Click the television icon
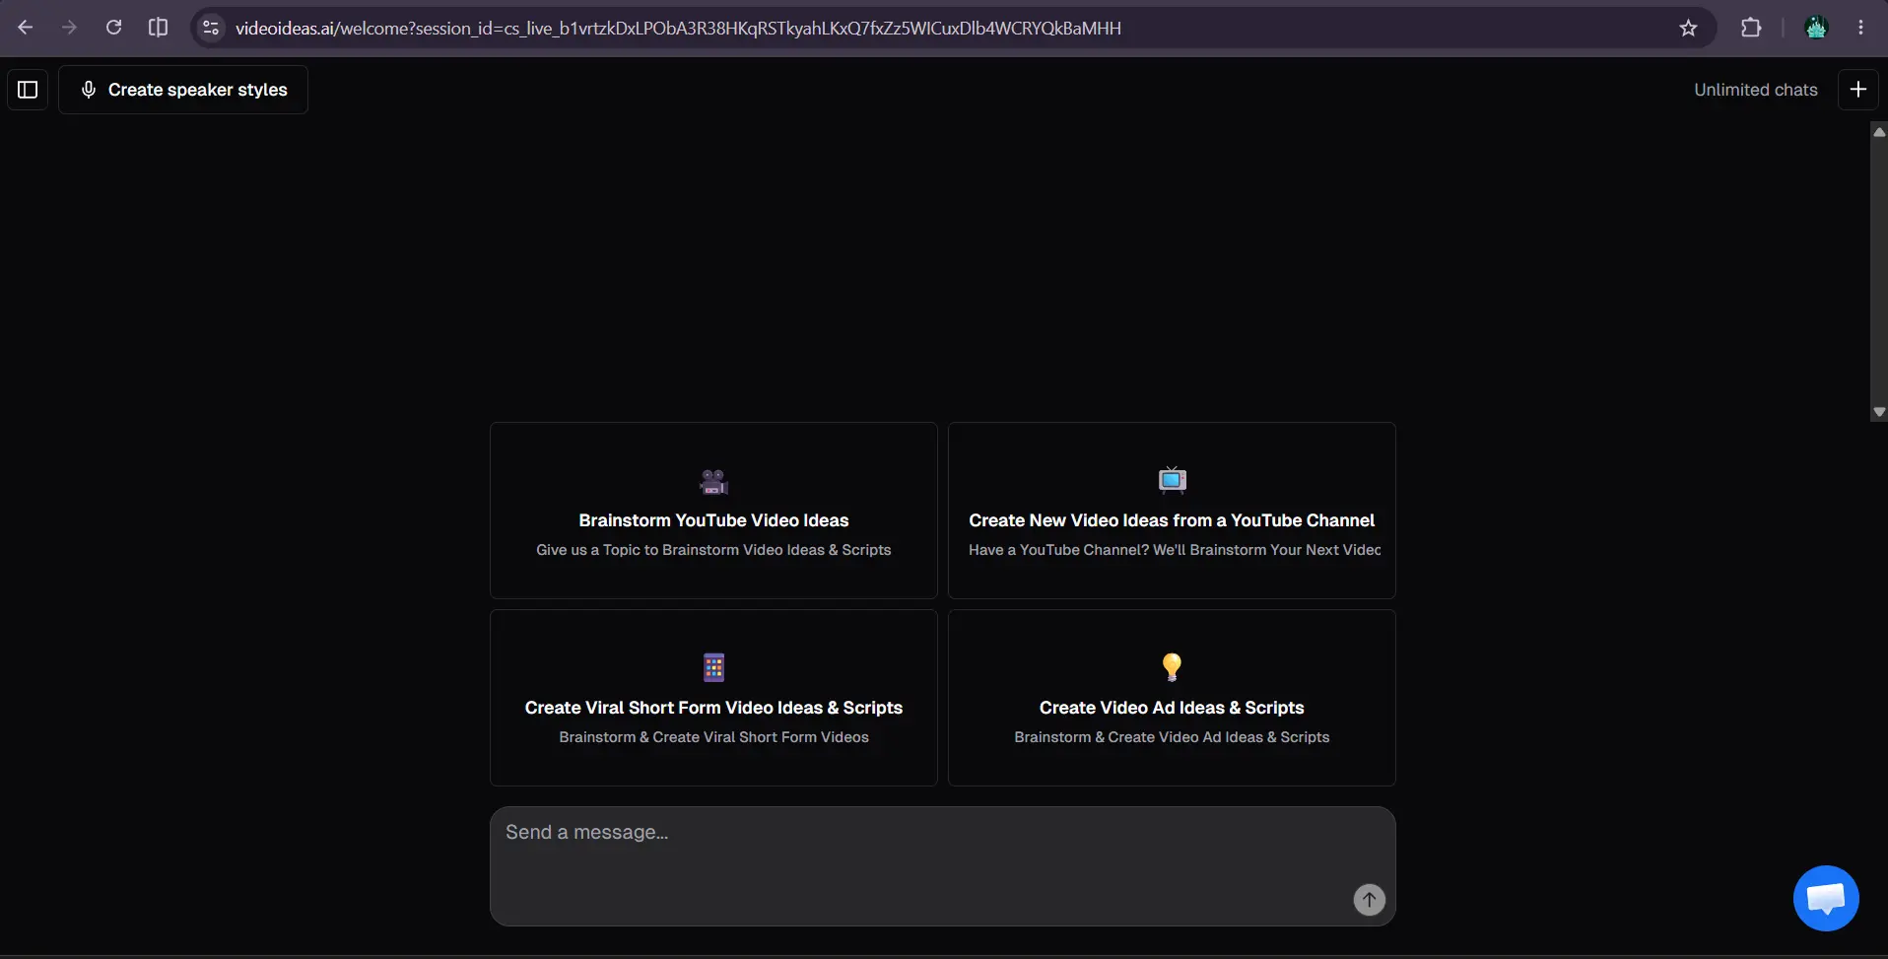 pos(1172,479)
